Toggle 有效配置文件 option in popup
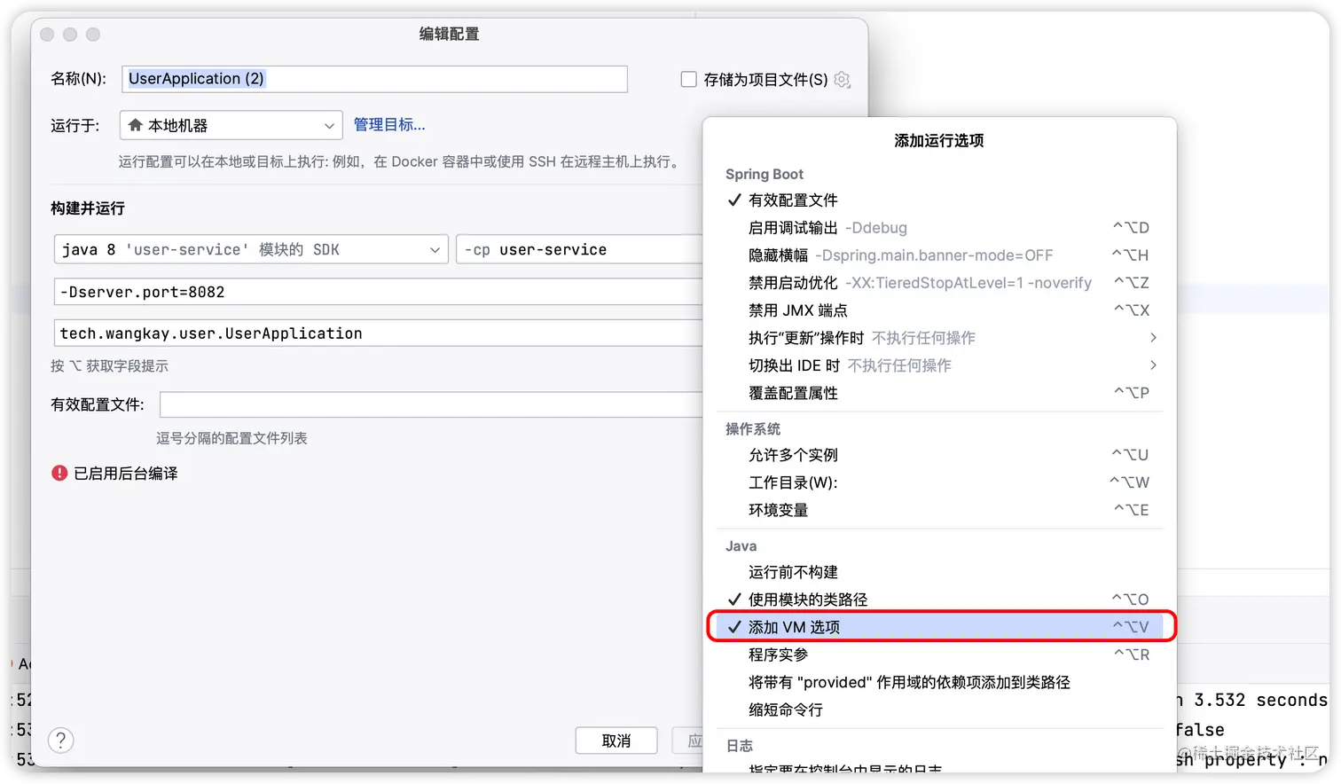The image size is (1341, 784). (940, 200)
